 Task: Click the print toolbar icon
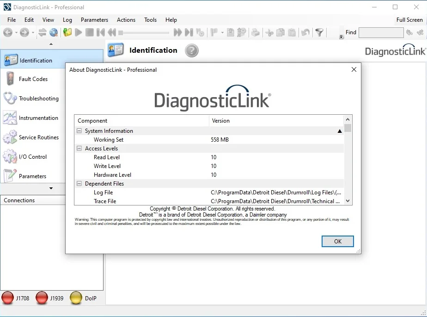click(255, 32)
